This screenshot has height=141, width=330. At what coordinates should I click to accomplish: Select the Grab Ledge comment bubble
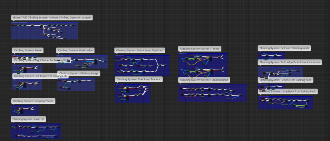pos(75,50)
